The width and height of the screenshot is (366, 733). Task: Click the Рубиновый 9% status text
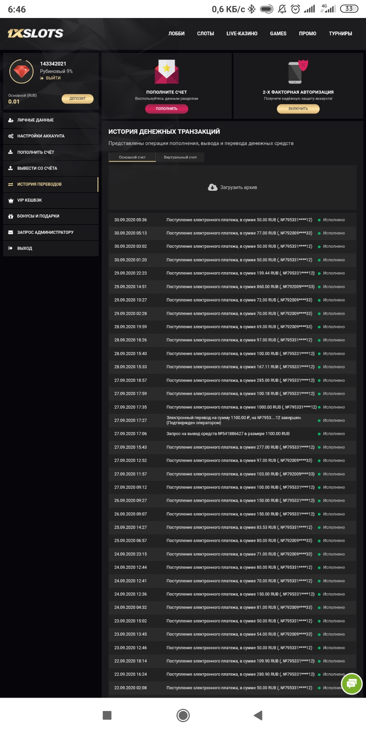pos(56,71)
